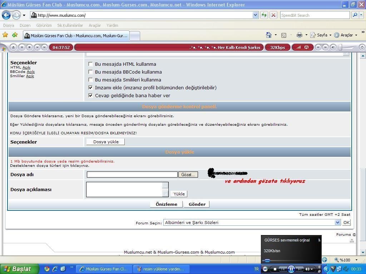The height and width of the screenshot is (274, 366).
Task: Click the RSS feeds icon
Action: coord(283,35)
